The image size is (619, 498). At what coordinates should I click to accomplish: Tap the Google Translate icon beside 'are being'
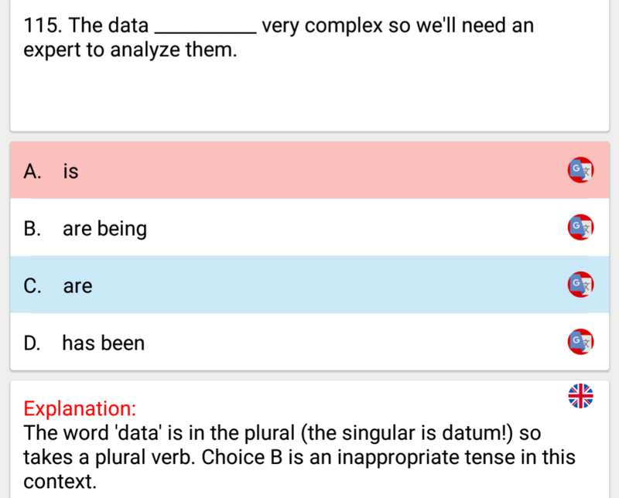tap(581, 227)
